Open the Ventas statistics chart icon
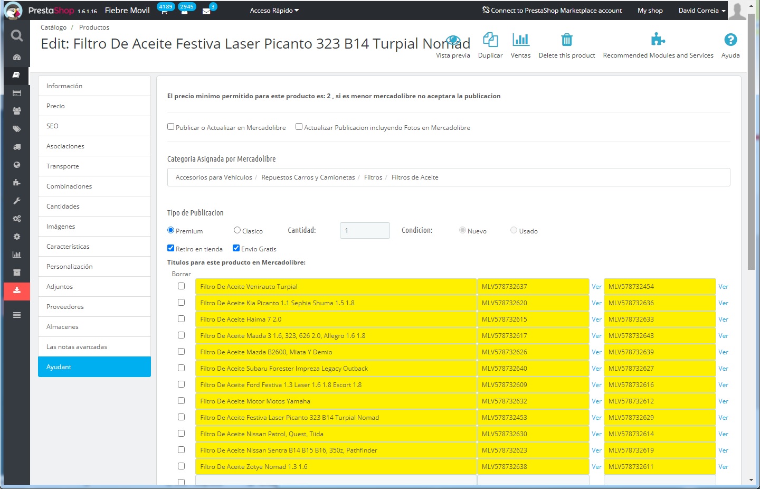Viewport: 760px width, 489px height. coord(520,40)
